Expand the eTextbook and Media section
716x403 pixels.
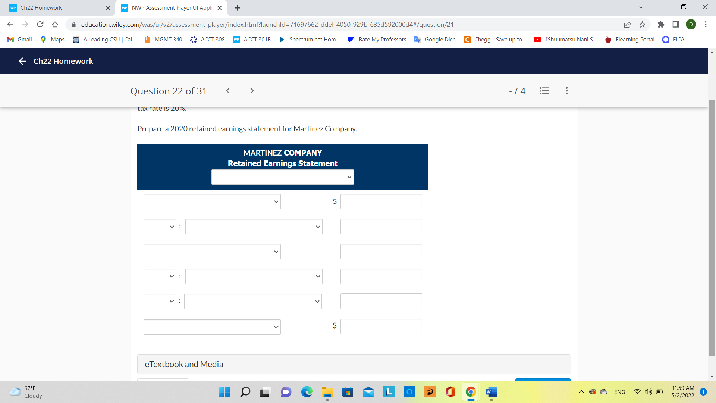183,364
